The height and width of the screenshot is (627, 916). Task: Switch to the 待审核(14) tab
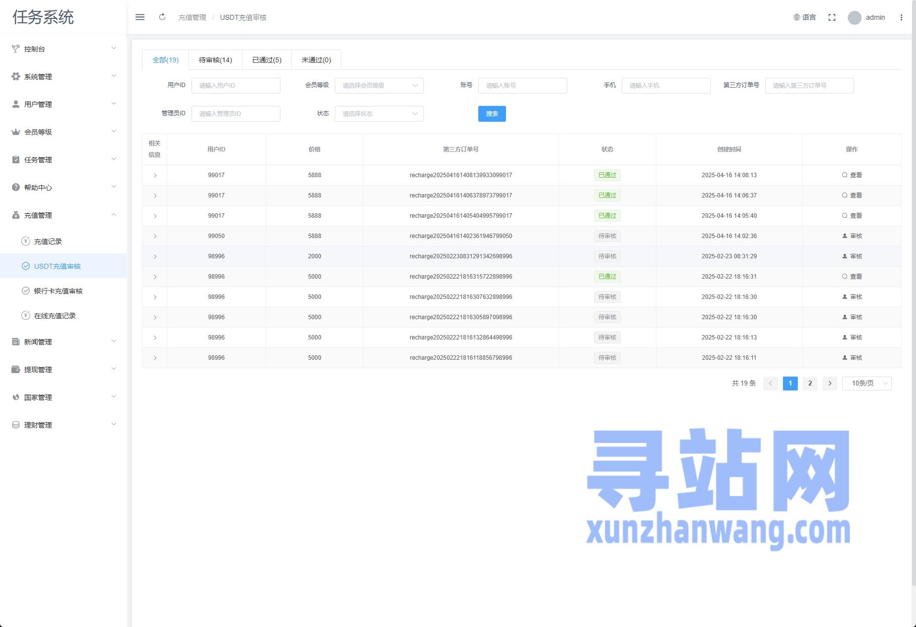[215, 60]
